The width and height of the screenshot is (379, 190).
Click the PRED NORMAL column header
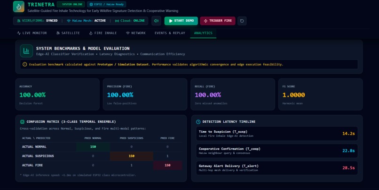tap(93, 138)
